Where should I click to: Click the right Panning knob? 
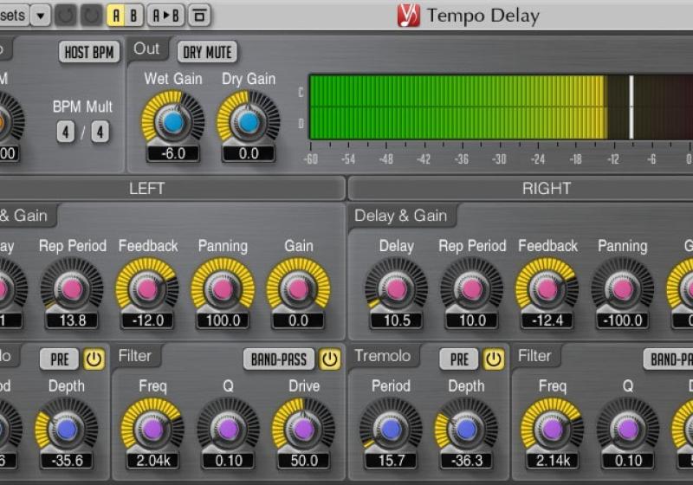[622, 288]
